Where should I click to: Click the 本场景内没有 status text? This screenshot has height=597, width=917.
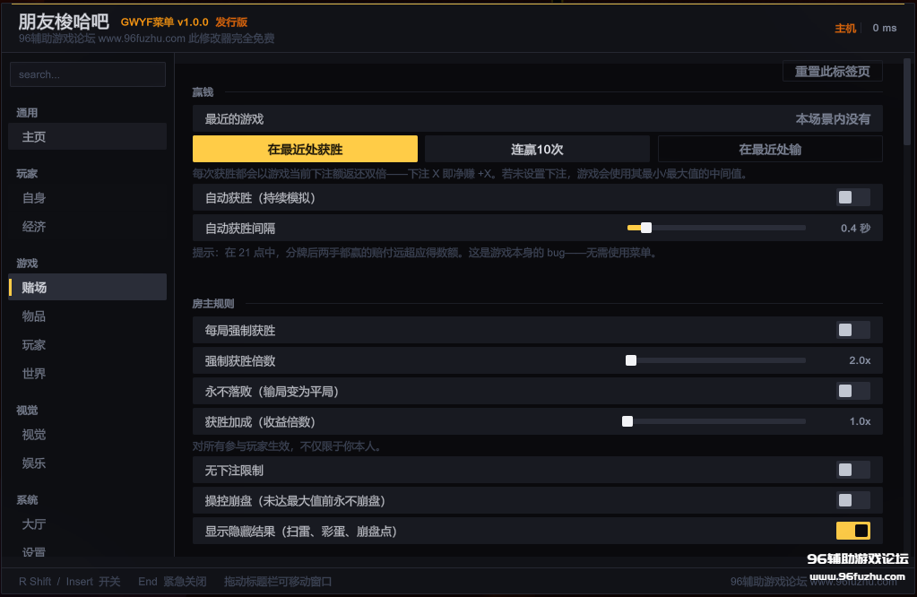coord(833,119)
